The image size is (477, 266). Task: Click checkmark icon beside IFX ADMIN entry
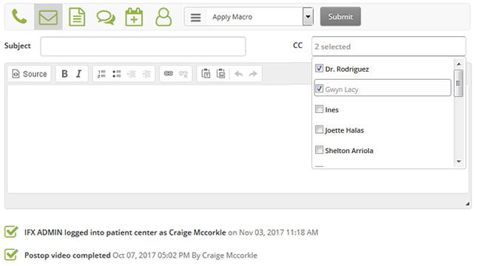(x=11, y=232)
